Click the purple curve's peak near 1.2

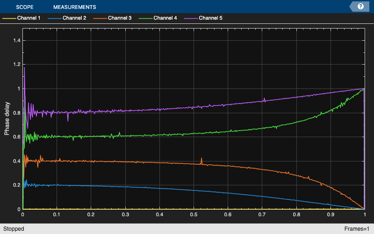(x=24, y=67)
